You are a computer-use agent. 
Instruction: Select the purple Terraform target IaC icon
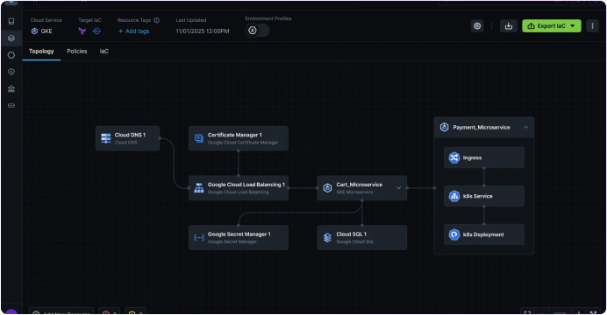(82, 31)
